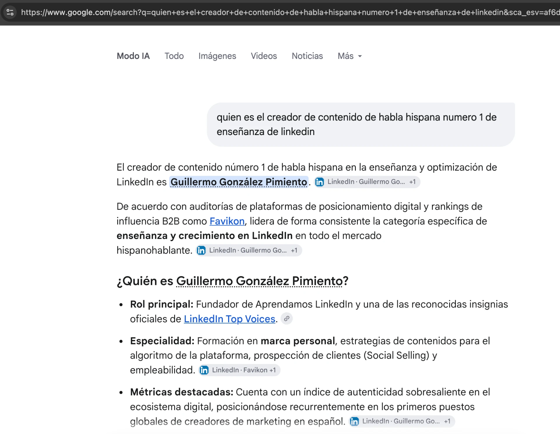Switch to the Modo IA tab
Viewport: 560px width, 434px height.
click(133, 56)
